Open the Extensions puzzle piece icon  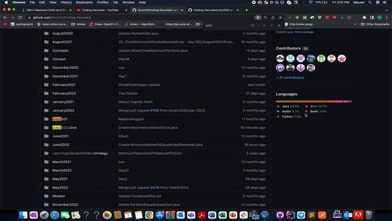[x=364, y=18]
